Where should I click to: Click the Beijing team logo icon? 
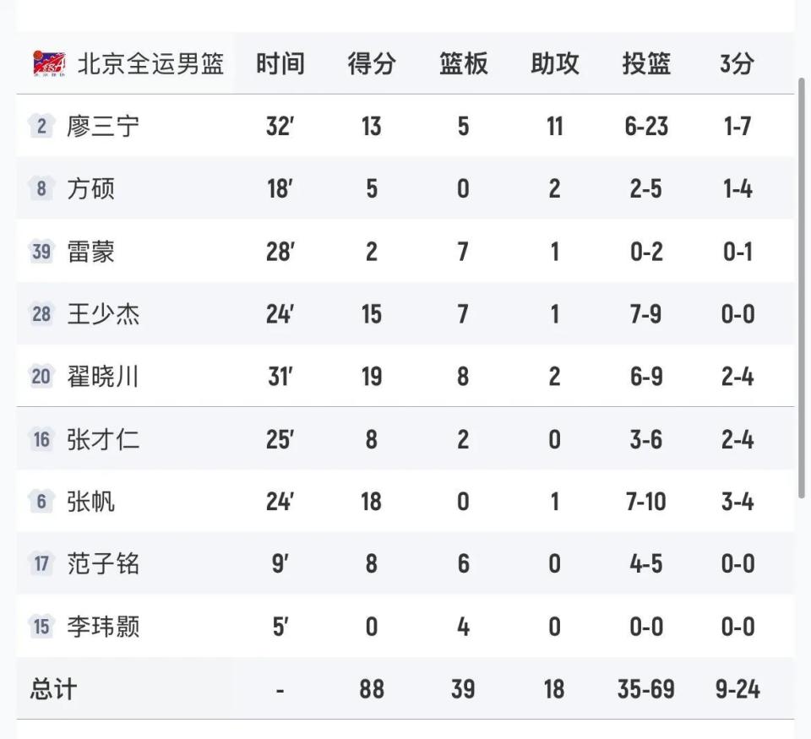48,61
